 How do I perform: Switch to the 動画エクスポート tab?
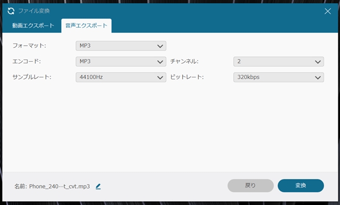point(33,25)
